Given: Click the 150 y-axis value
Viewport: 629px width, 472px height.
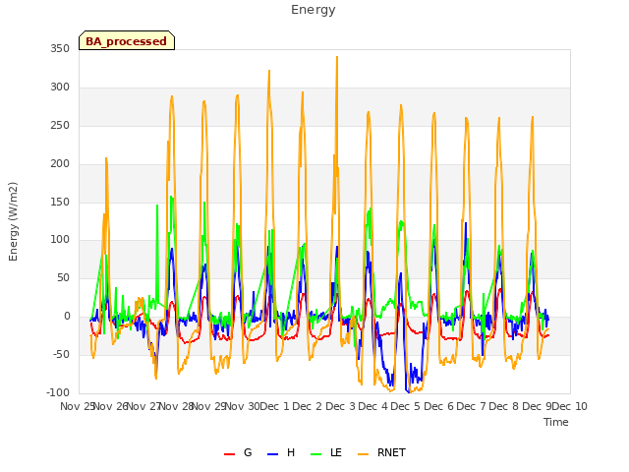Looking at the screenshot, I should [60, 202].
